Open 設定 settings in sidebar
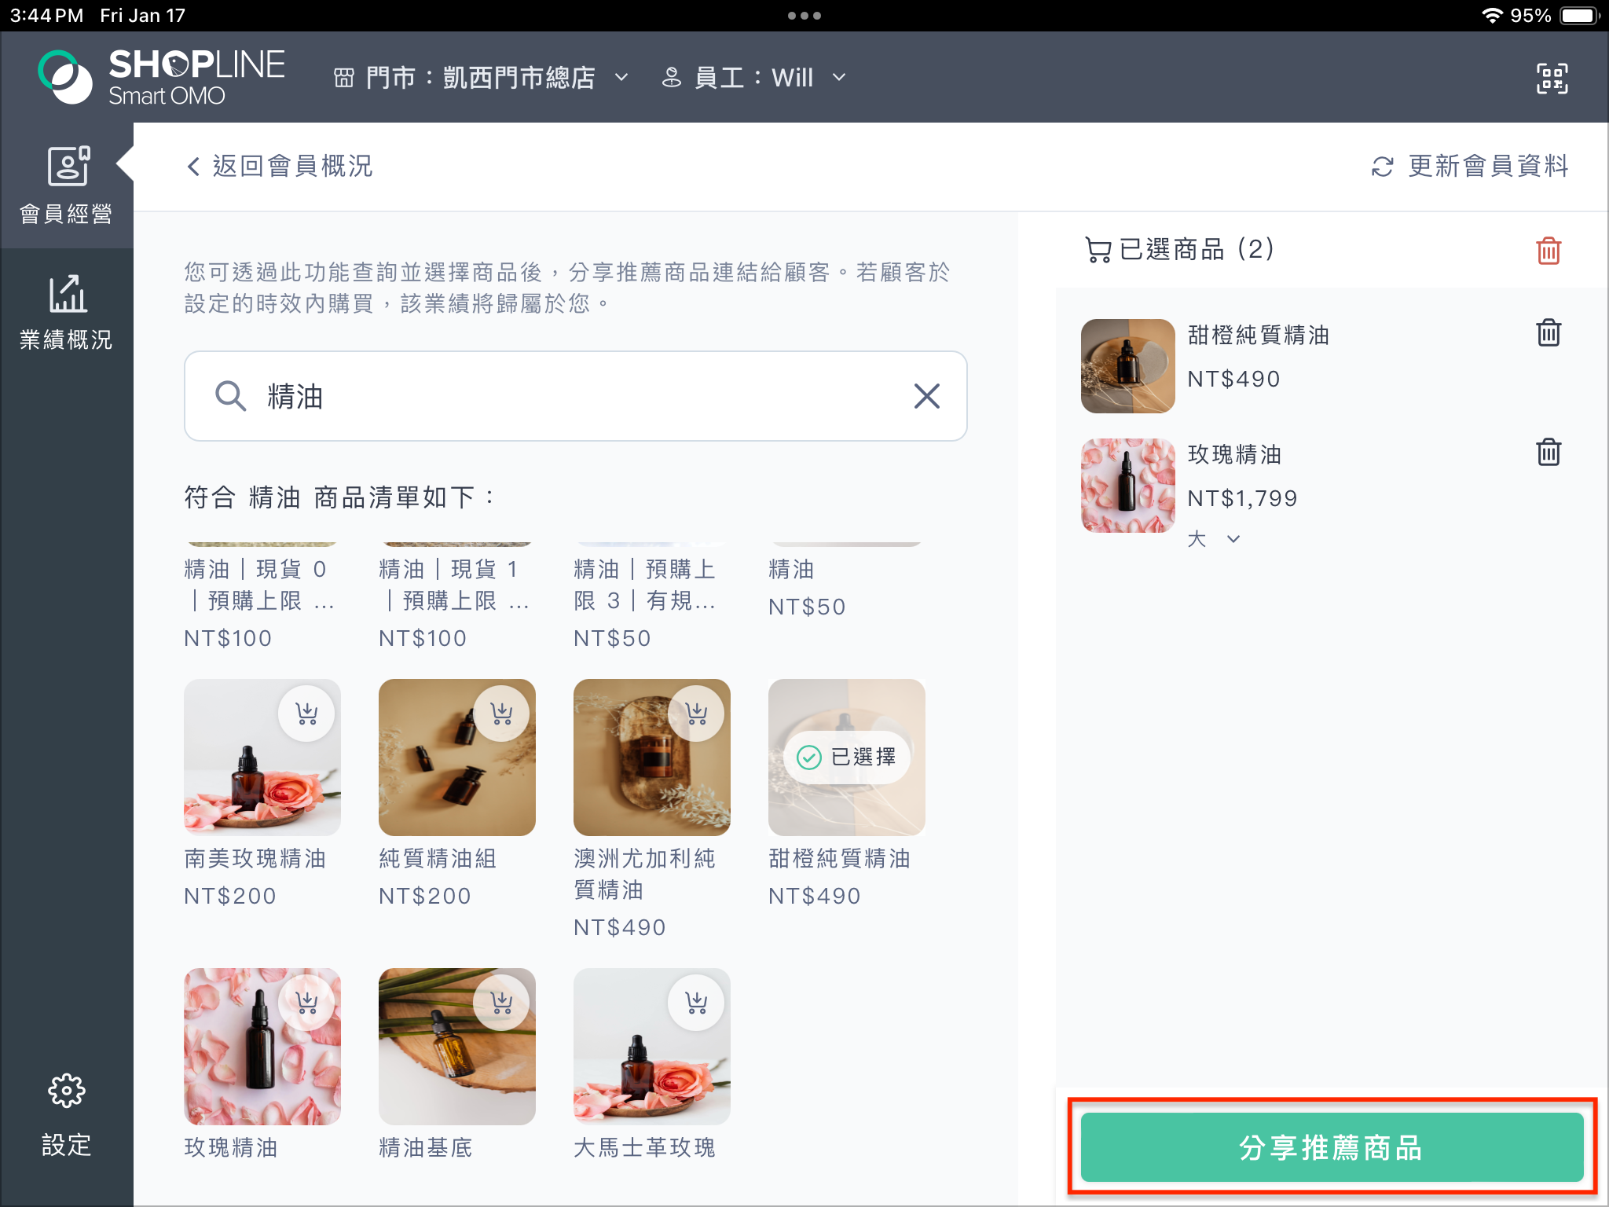This screenshot has width=1609, height=1207. click(x=67, y=1115)
